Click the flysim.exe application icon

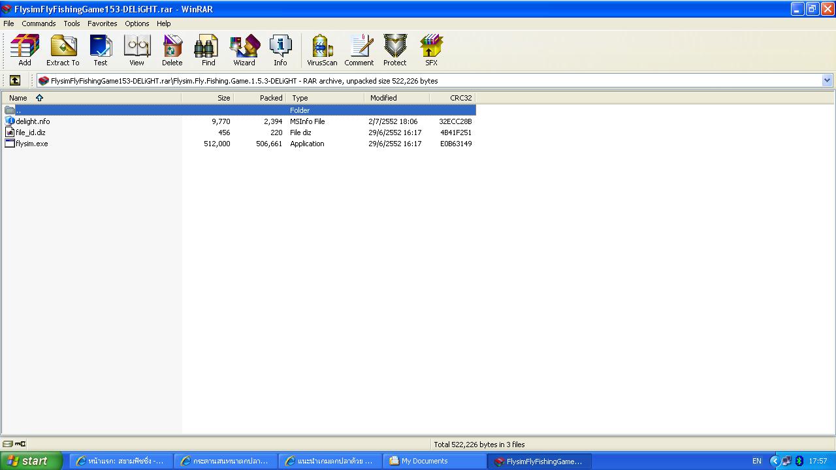click(10, 143)
